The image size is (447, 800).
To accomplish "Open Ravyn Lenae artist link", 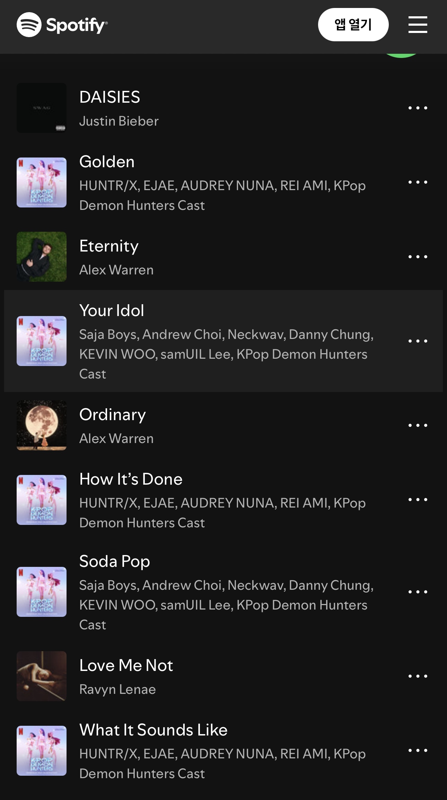I will pos(117,689).
